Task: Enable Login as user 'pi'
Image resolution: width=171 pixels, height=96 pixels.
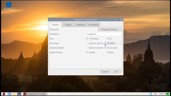Action: [x=95, y=43]
